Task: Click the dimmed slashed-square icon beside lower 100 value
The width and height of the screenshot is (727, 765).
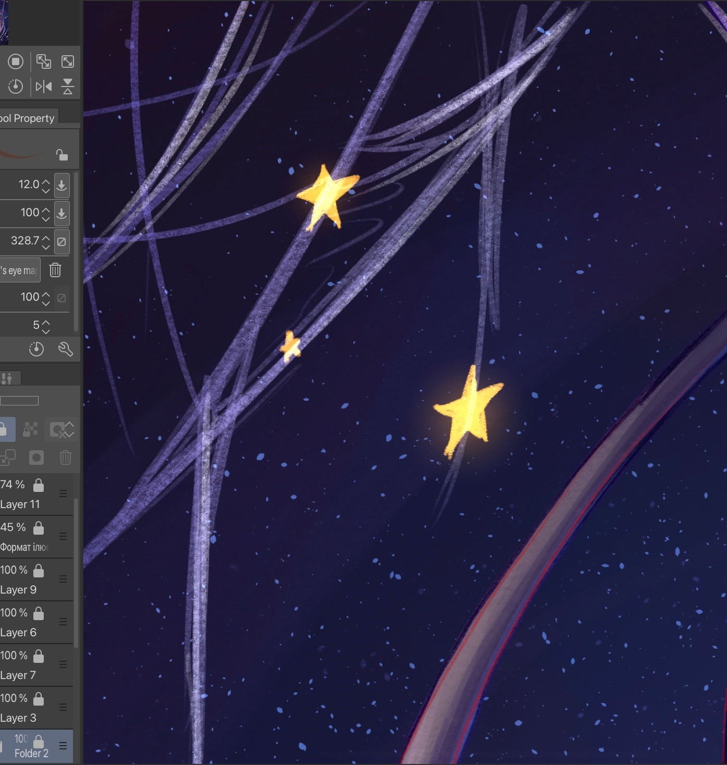Action: (61, 298)
